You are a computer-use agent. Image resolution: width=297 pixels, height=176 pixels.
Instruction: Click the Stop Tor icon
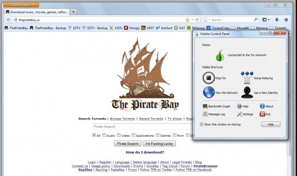208,78
